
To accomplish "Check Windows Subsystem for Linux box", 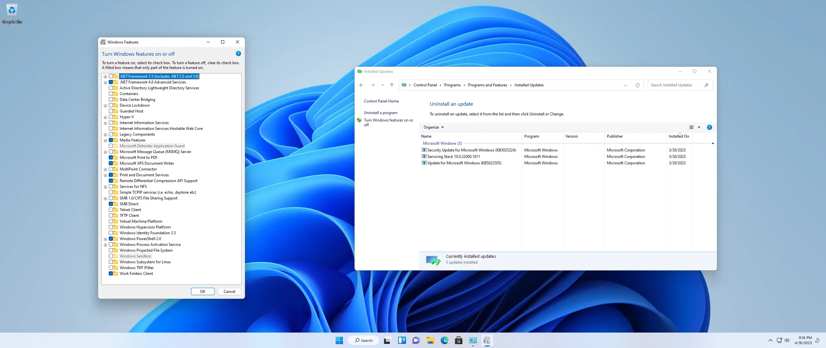I will point(111,262).
